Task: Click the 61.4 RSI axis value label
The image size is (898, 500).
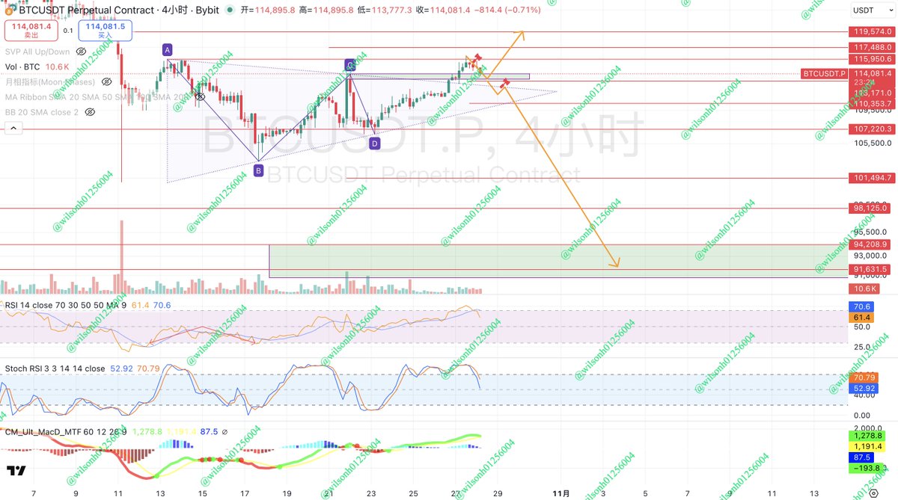Action: (861, 318)
